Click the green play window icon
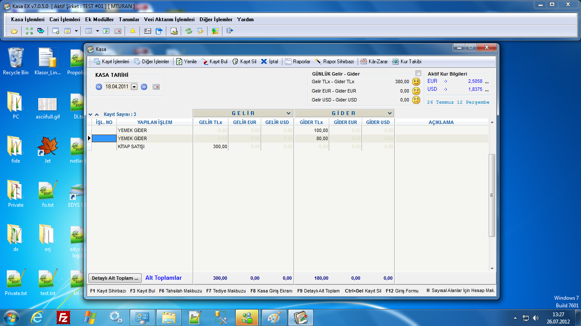The width and height of the screenshot is (581, 326). (106, 31)
